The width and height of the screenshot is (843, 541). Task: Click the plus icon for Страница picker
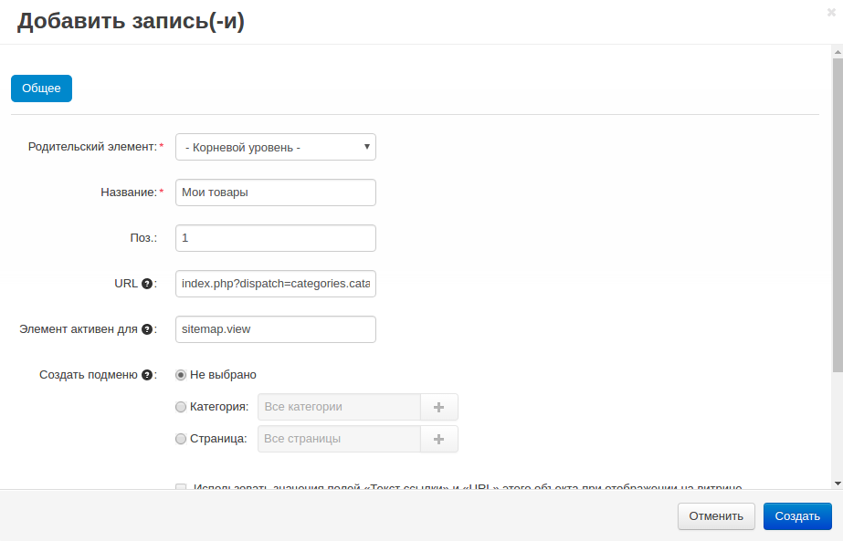(438, 439)
